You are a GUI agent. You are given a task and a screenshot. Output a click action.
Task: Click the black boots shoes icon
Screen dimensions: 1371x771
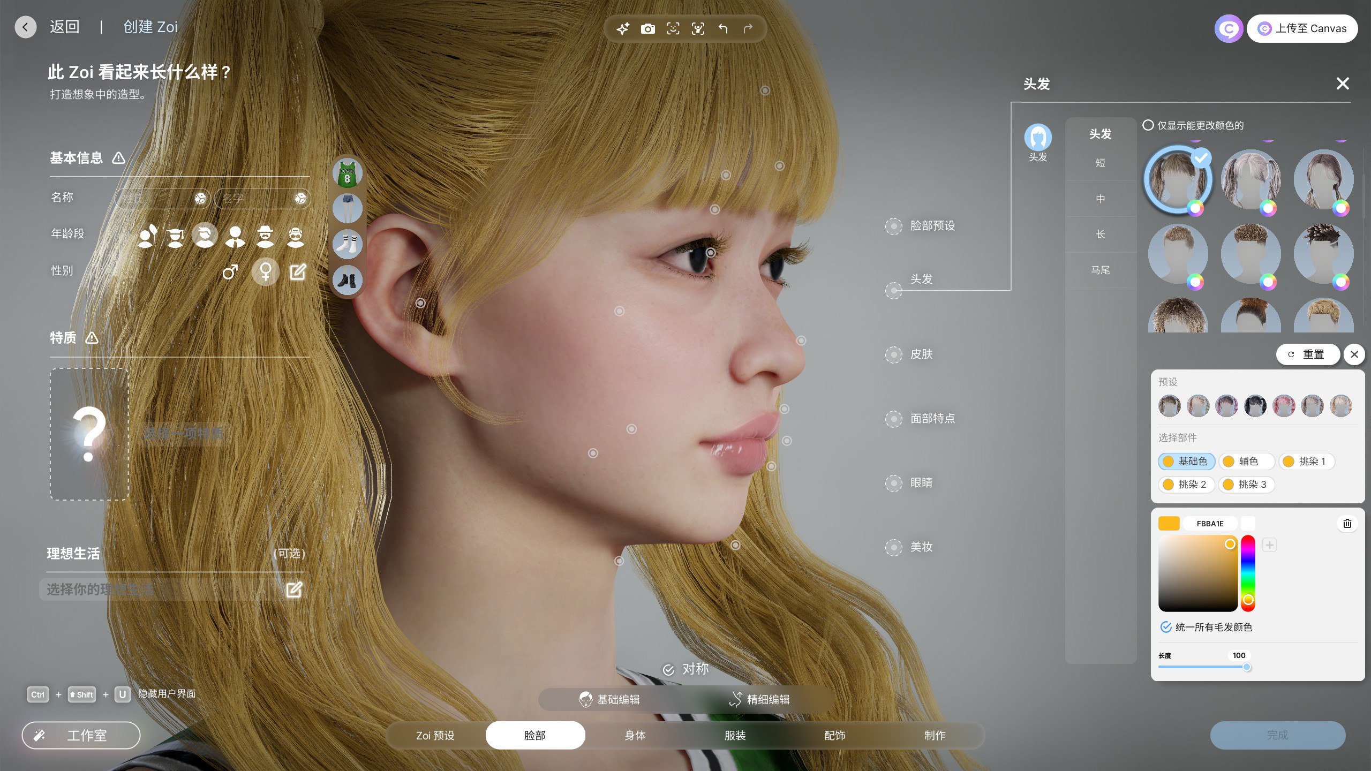click(347, 279)
